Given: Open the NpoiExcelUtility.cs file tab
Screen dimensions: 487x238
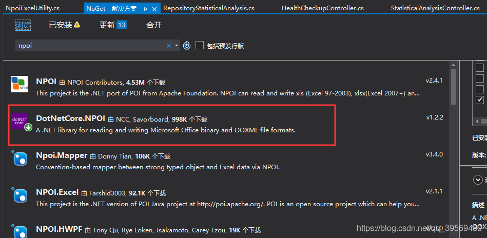Looking at the screenshot, I should [x=33, y=8].
